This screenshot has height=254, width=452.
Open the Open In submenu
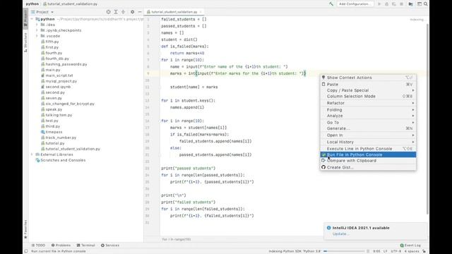click(x=368, y=135)
